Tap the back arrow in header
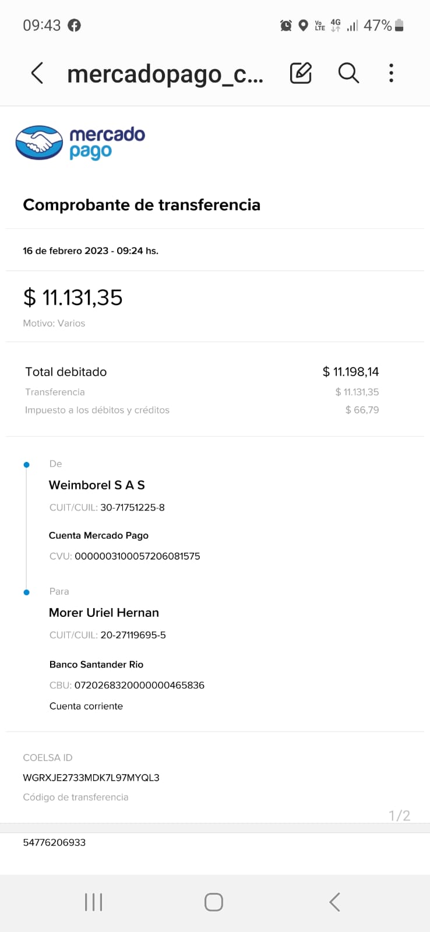The width and height of the screenshot is (430, 932). pos(37,73)
